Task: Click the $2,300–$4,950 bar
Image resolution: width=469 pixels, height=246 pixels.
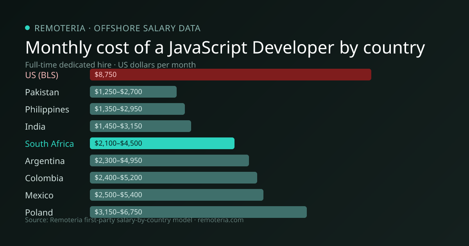Action: coord(169,160)
